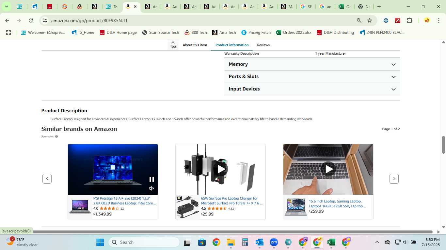The image size is (446, 250).
Task: Expand the Input Devices section
Action: tap(312, 89)
